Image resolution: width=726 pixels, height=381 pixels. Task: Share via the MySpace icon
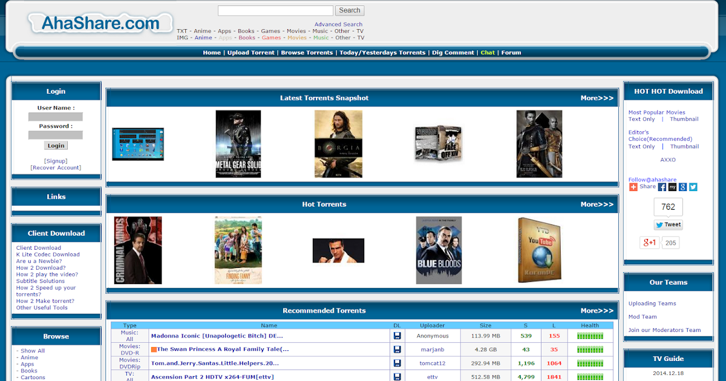pos(672,187)
